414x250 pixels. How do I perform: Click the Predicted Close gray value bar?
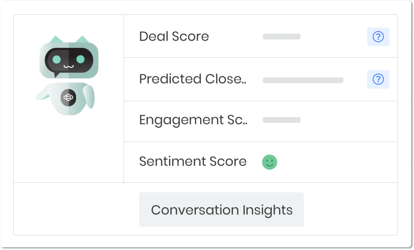pyautogui.click(x=303, y=80)
